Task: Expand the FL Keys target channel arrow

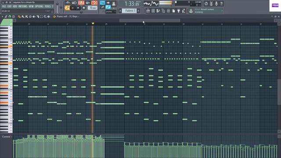Action: 79,17
